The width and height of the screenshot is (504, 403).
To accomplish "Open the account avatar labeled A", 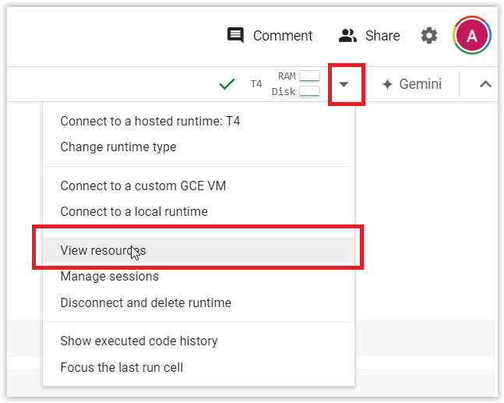I will (x=471, y=35).
